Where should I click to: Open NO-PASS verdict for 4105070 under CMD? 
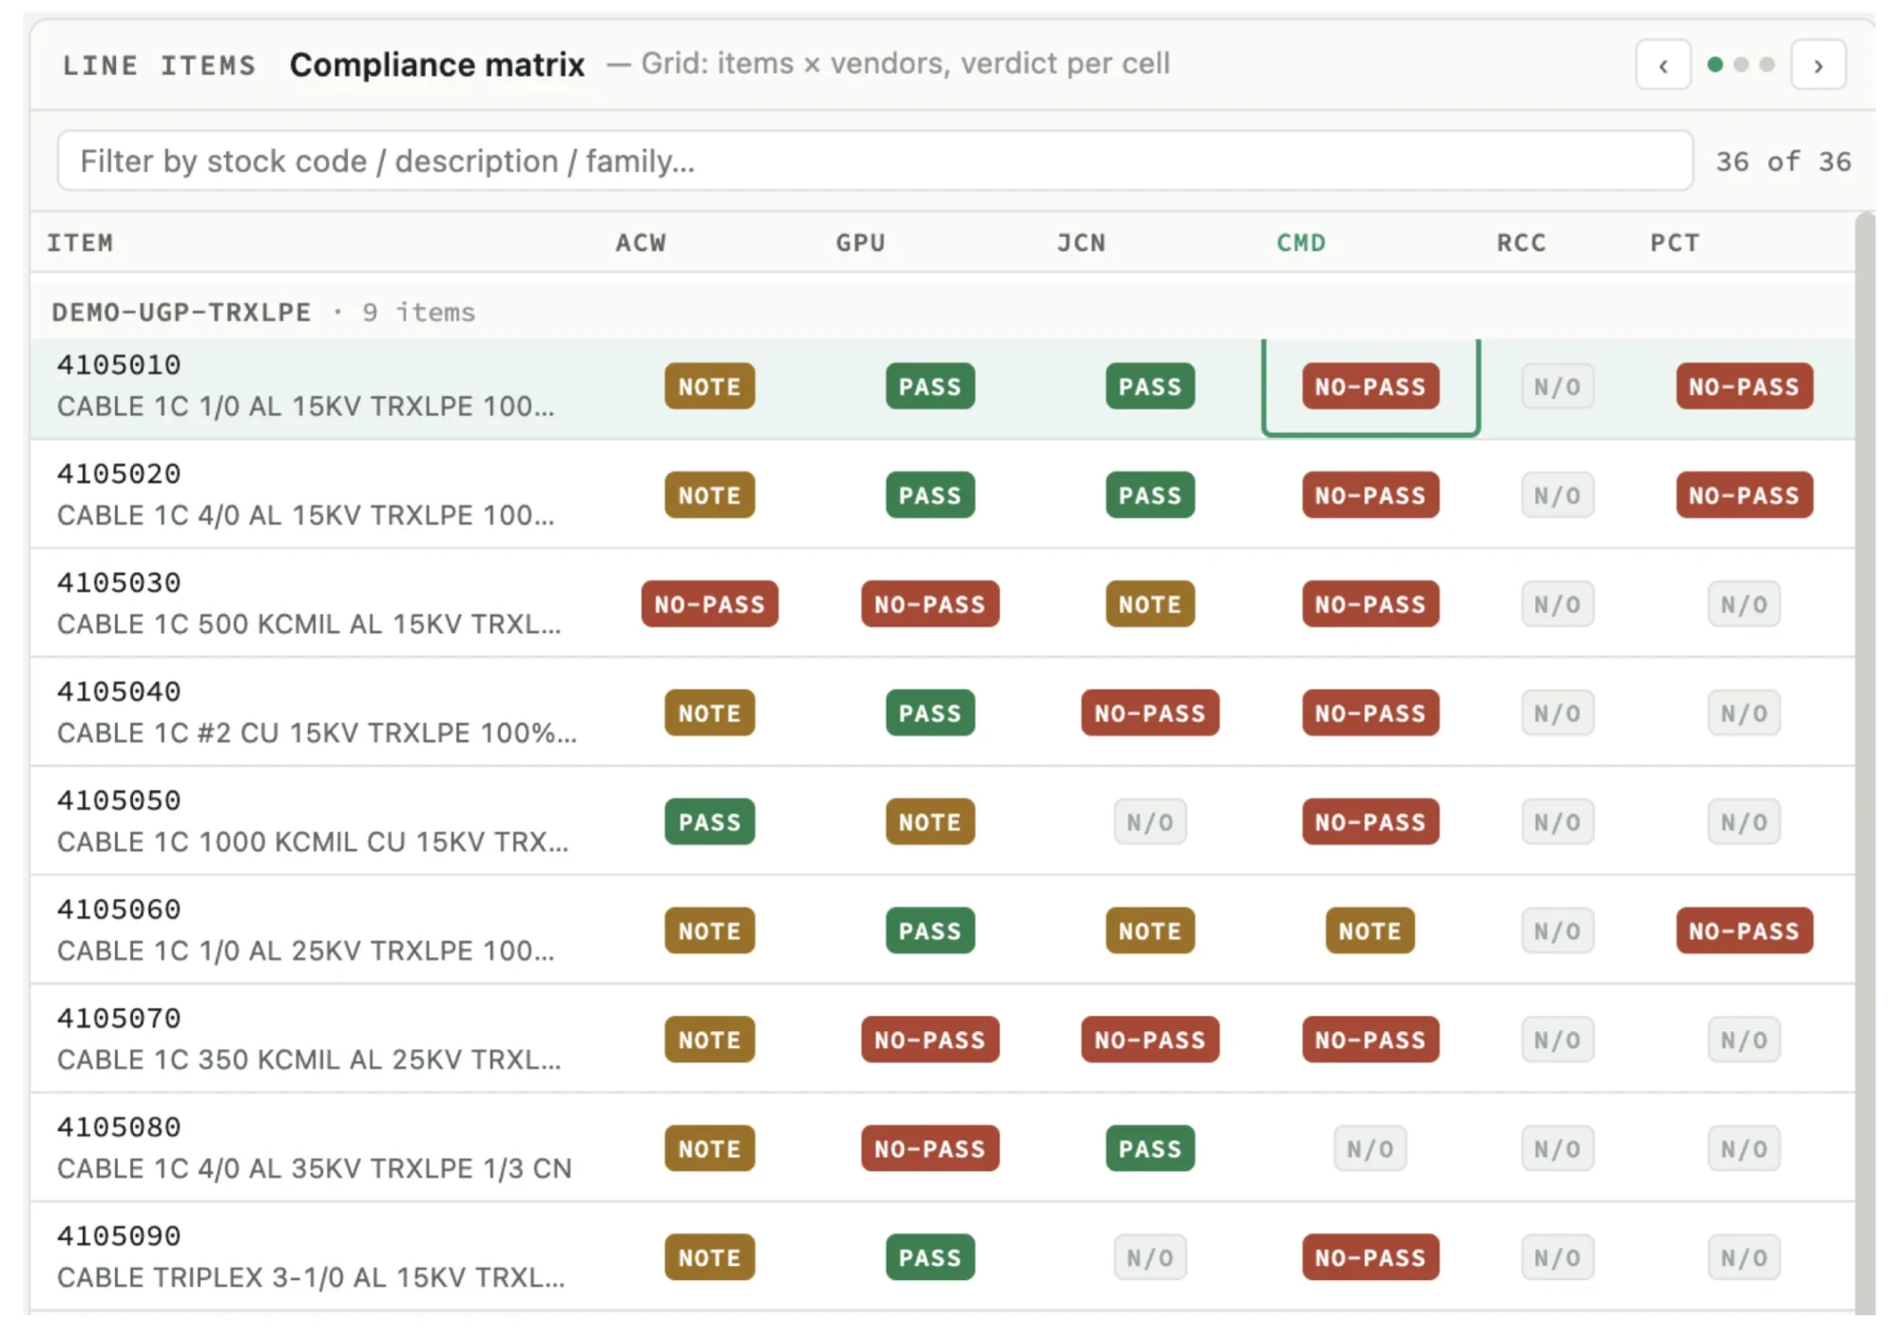tap(1370, 1040)
